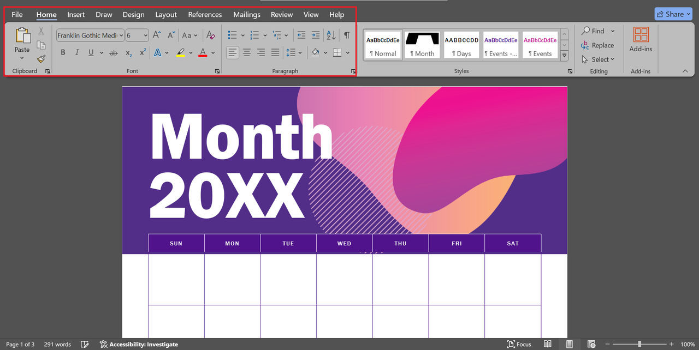
Task: Align text right
Action: pyautogui.click(x=261, y=52)
